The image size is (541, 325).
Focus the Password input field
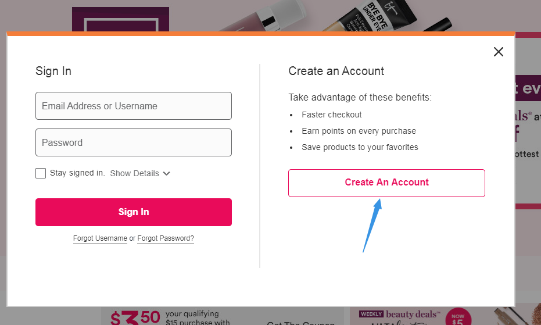[134, 142]
